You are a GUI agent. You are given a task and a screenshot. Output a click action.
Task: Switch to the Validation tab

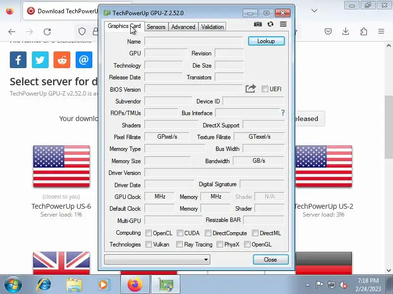point(212,27)
